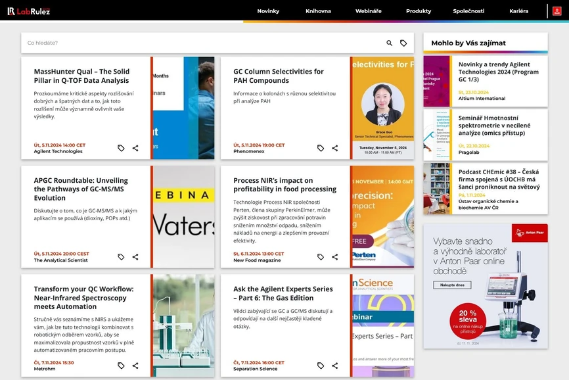Share the Transform your QC Workflow card
This screenshot has height=380, width=569.
point(135,366)
